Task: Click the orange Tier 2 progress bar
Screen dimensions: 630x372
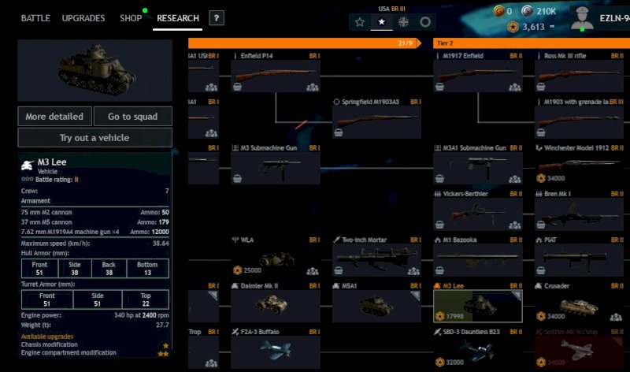Action: click(x=532, y=43)
